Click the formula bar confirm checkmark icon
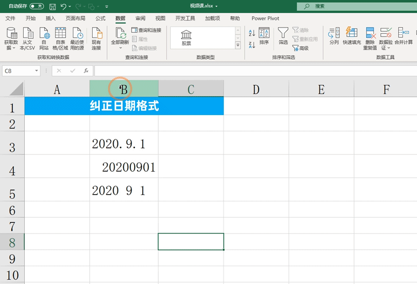 coord(73,70)
